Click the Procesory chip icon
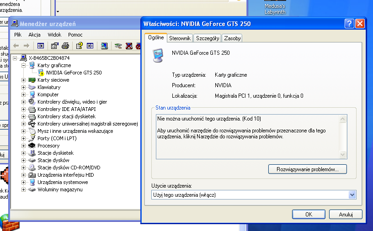The height and width of the screenshot is (231, 373). (x=32, y=146)
